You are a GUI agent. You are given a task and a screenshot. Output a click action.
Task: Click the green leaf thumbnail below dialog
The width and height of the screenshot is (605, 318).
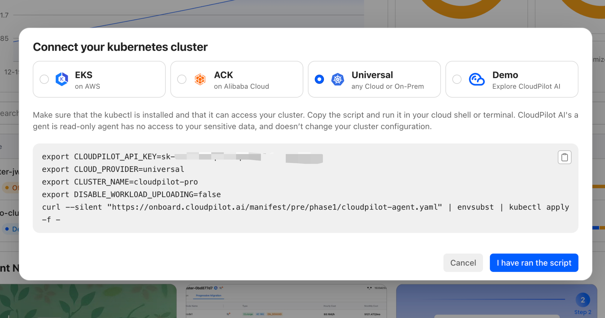[x=88, y=301]
